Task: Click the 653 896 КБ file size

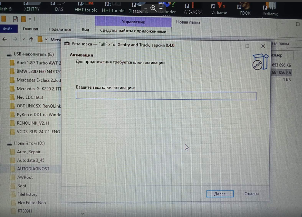Action: click(x=281, y=65)
